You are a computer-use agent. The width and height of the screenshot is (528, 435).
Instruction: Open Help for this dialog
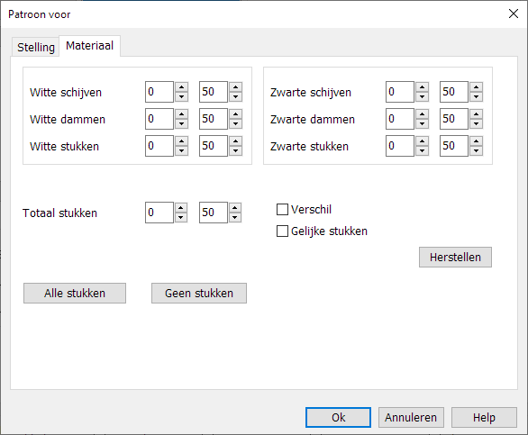pos(484,418)
